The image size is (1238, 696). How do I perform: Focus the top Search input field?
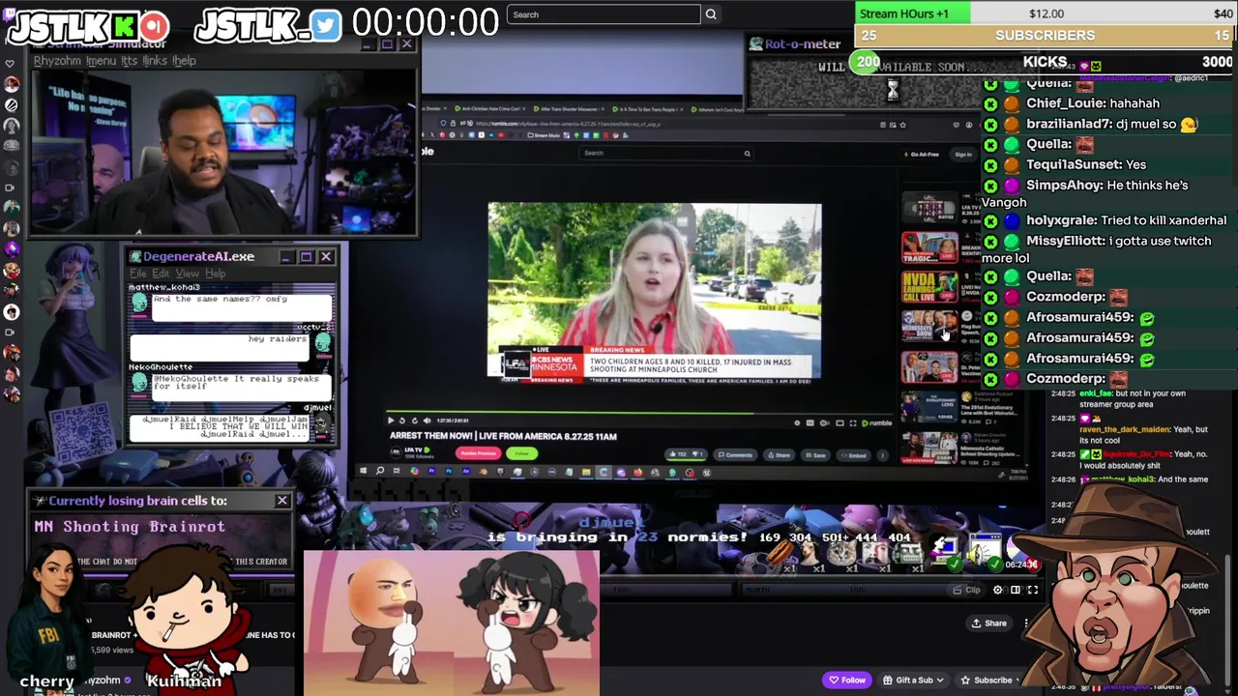[604, 14]
